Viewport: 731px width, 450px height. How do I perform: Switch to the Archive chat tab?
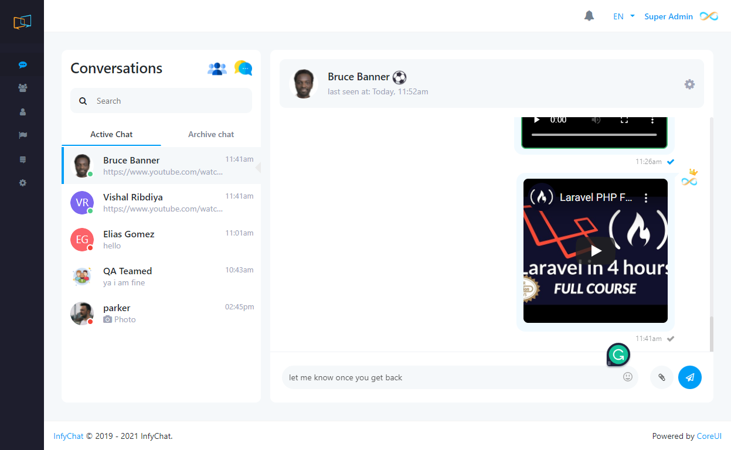(x=211, y=134)
